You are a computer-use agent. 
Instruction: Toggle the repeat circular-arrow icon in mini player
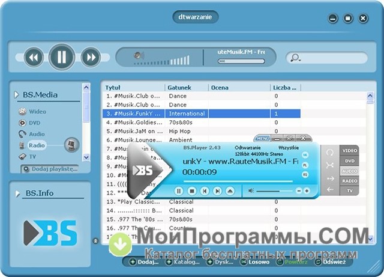click(330, 153)
